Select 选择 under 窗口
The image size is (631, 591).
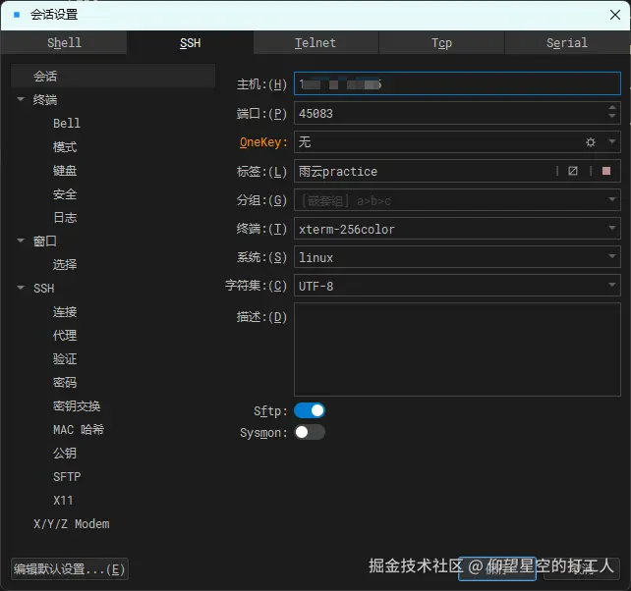(65, 264)
